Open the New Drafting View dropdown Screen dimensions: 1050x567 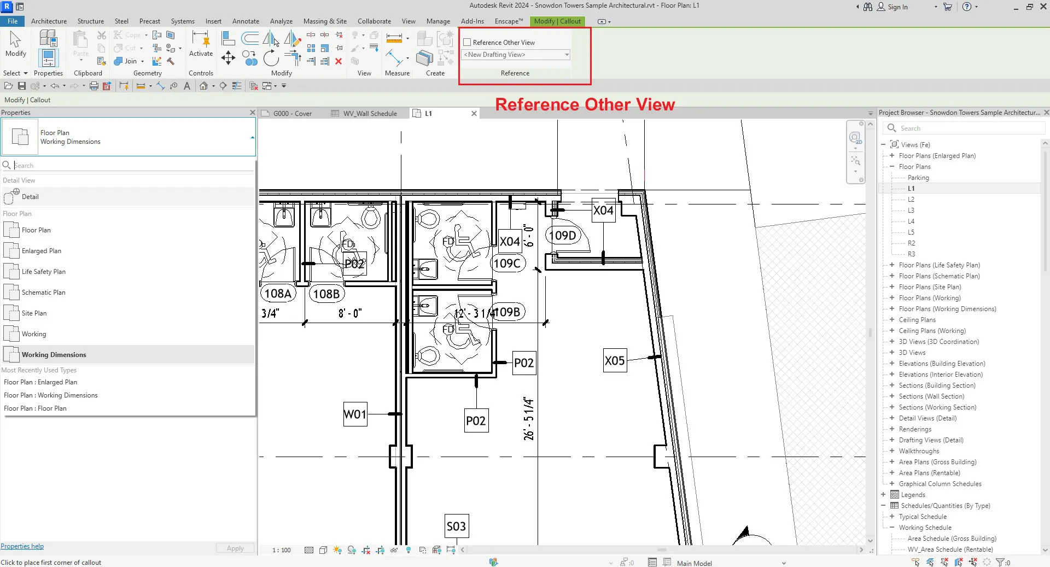pyautogui.click(x=567, y=55)
